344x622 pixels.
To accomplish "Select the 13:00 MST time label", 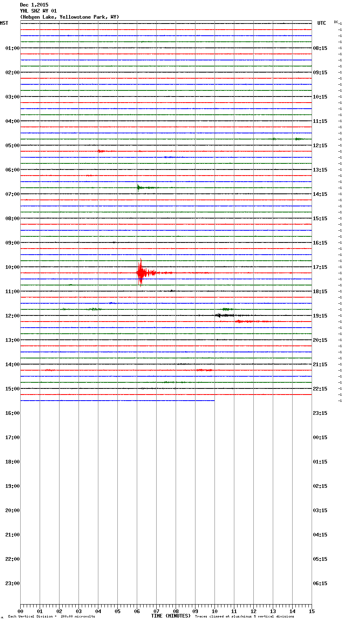I will [13, 340].
